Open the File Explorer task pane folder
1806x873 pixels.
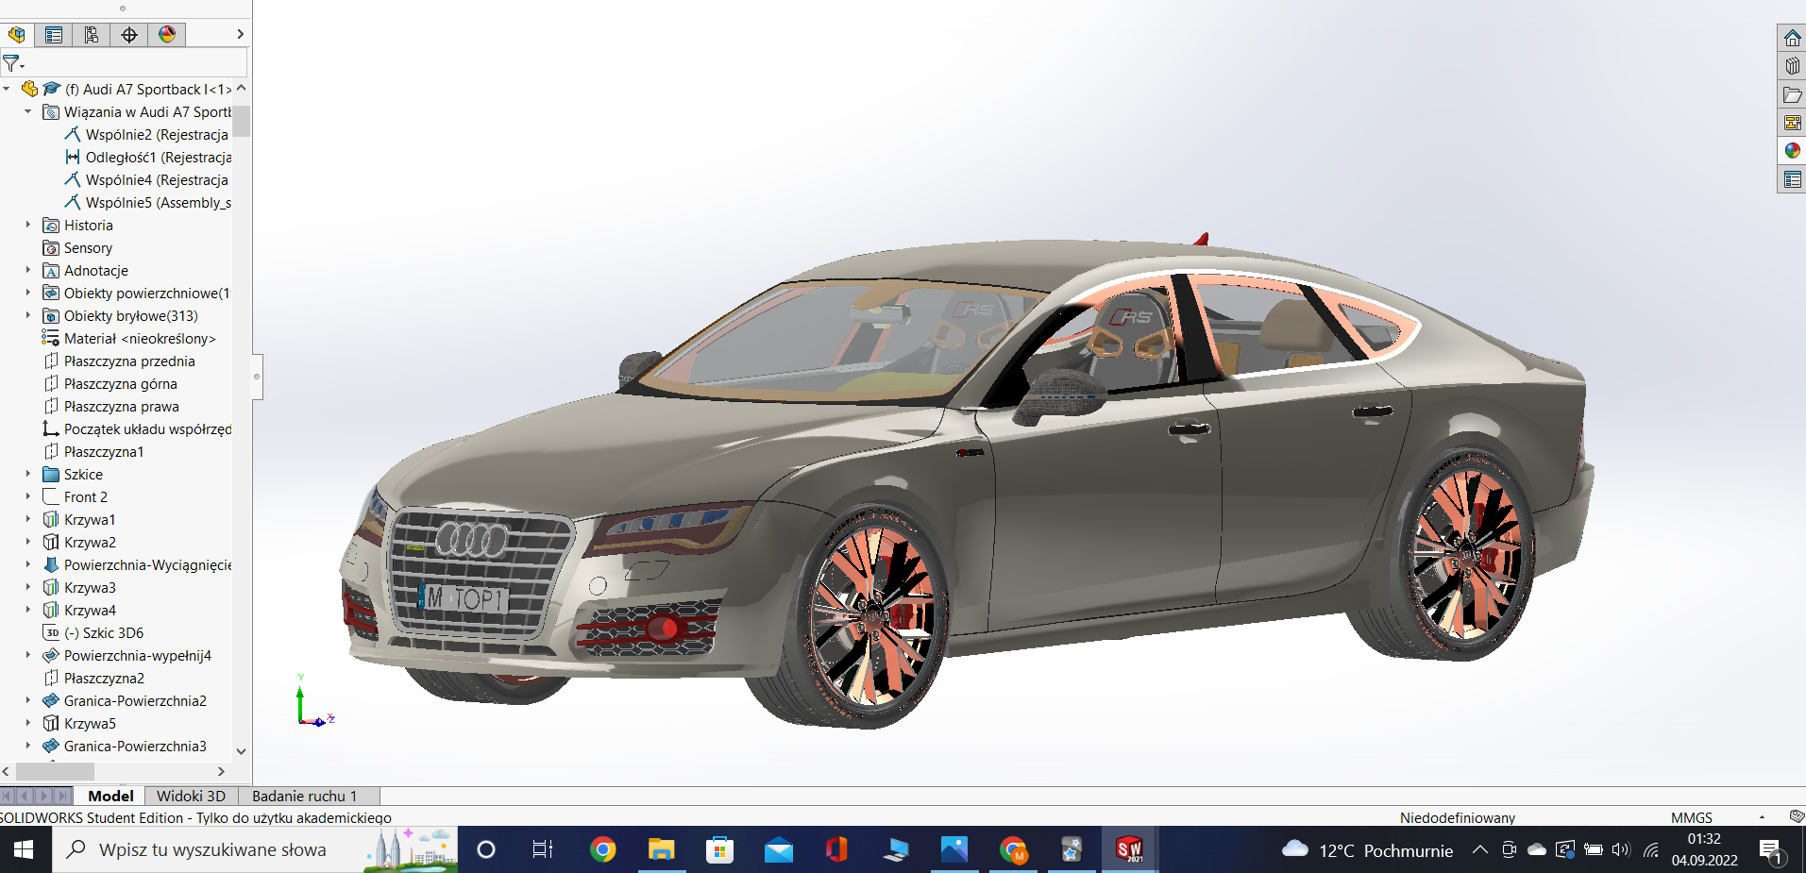pos(1792,94)
